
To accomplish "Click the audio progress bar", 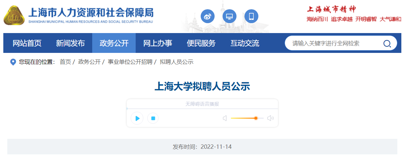I will pos(202,108).
